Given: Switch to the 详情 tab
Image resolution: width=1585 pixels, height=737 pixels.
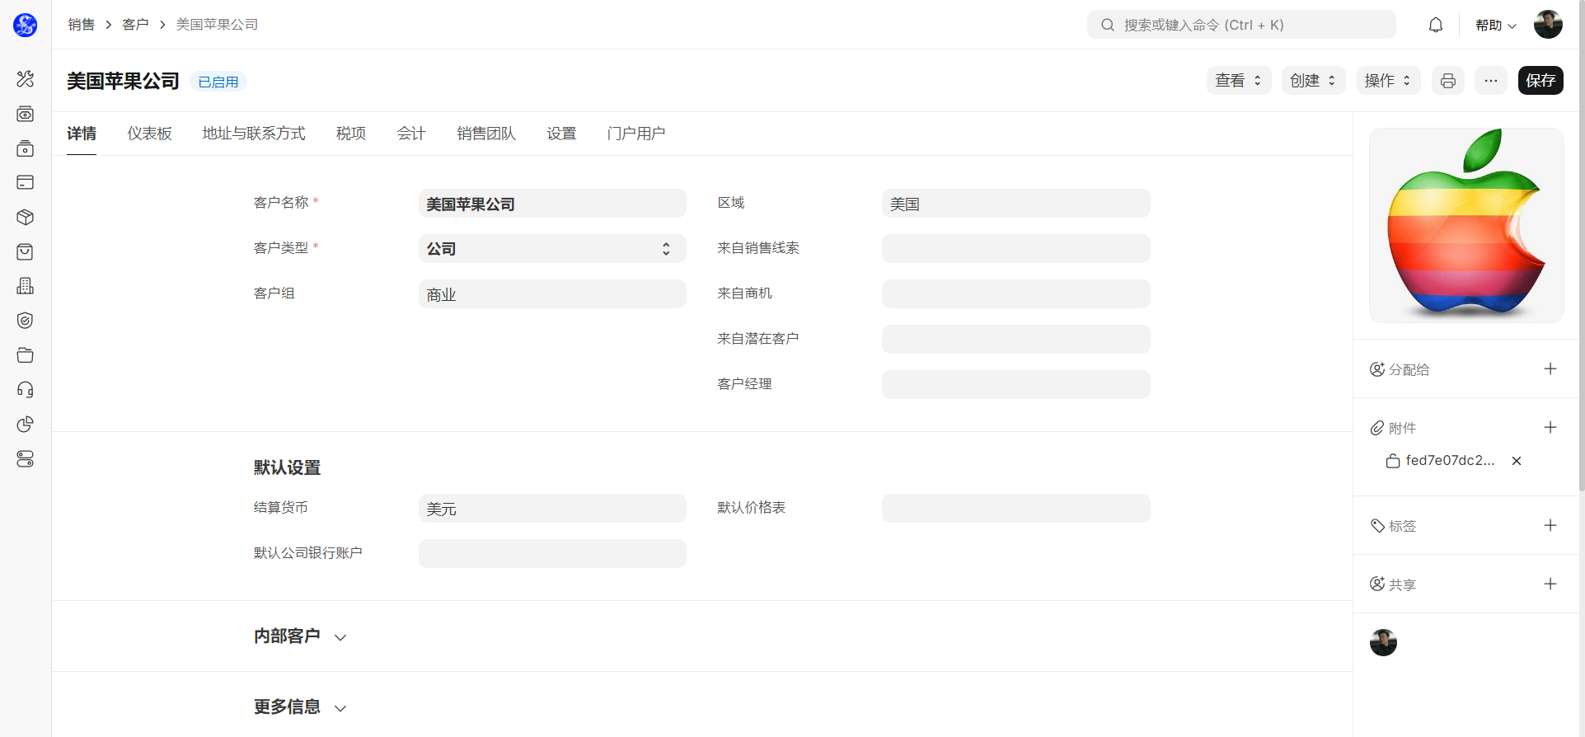Looking at the screenshot, I should point(82,134).
